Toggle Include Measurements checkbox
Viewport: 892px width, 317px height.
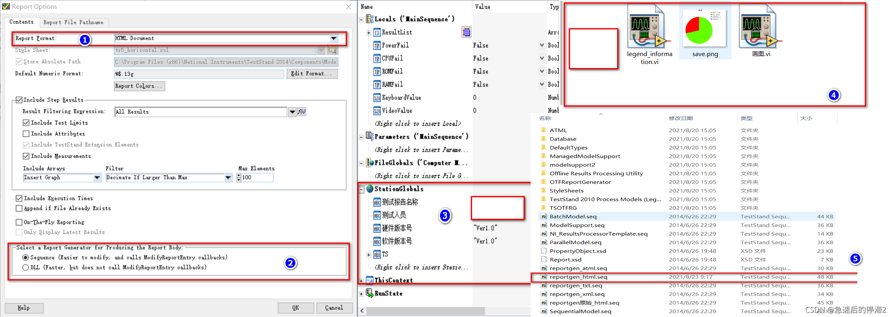[26, 156]
